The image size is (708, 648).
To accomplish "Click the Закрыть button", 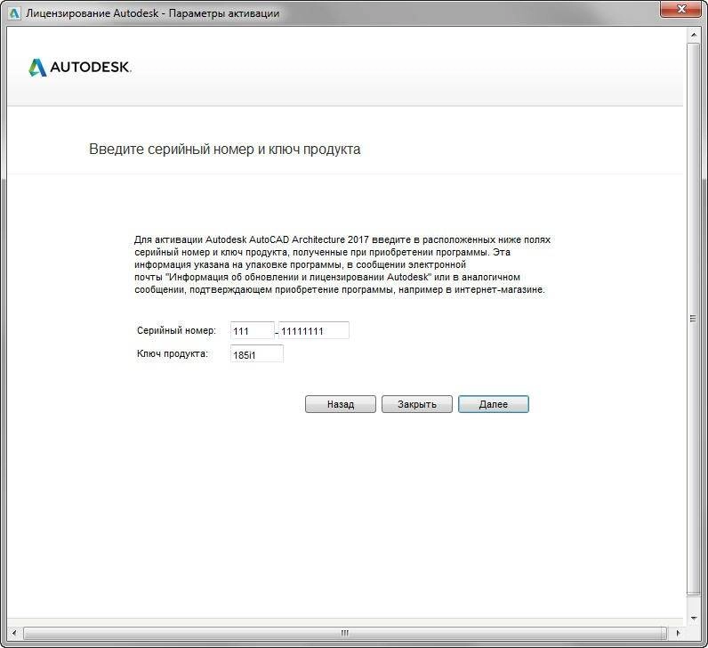I will 417,404.
